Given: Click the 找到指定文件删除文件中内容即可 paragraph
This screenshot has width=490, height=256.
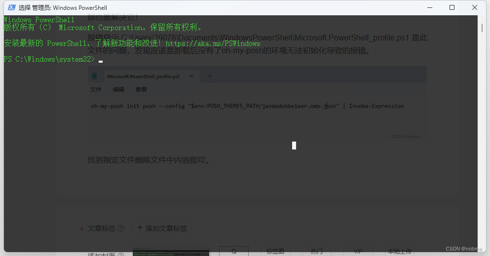Looking at the screenshot, I should (149, 160).
